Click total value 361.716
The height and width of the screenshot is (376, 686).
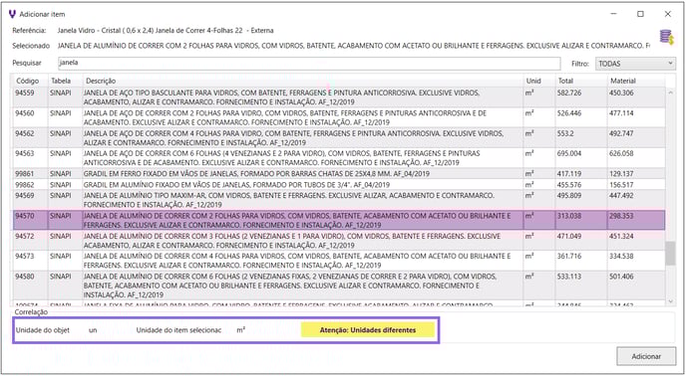569,257
